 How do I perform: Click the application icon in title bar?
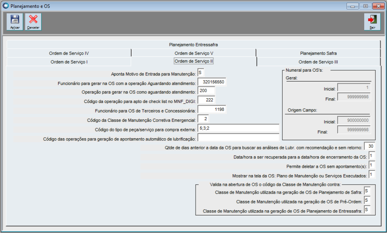(6, 6)
